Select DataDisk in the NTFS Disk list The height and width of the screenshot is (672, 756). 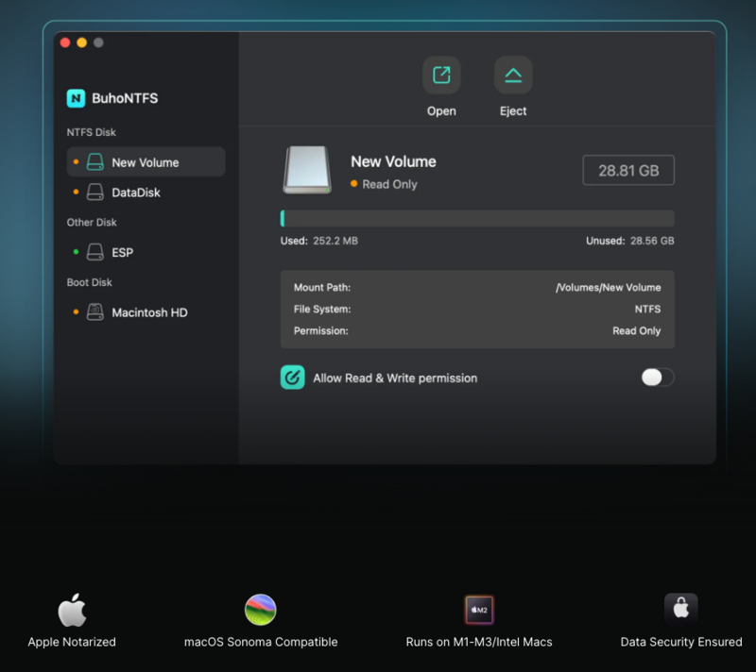136,193
